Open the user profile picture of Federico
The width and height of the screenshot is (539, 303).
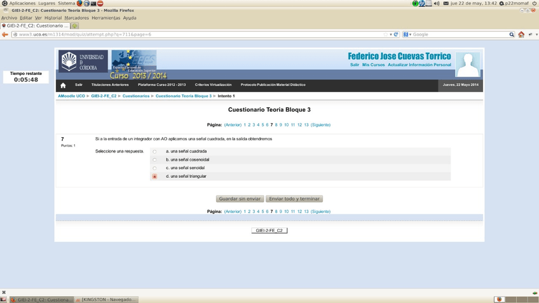pos(468,65)
